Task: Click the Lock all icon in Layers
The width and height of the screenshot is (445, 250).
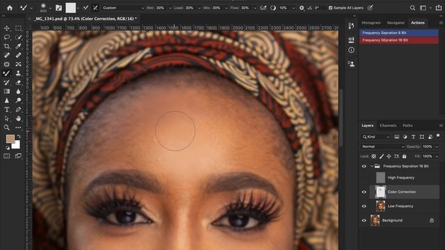Action: point(404,156)
